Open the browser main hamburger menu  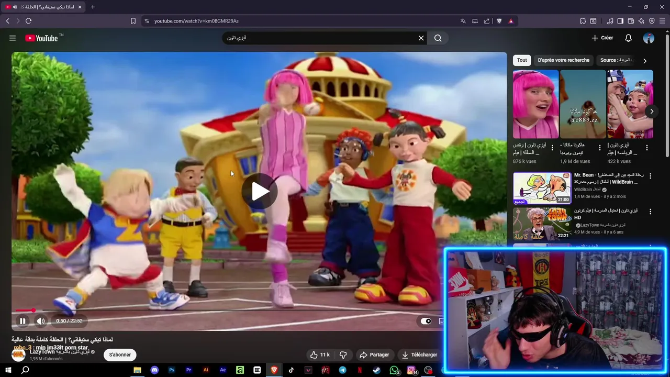tap(662, 21)
